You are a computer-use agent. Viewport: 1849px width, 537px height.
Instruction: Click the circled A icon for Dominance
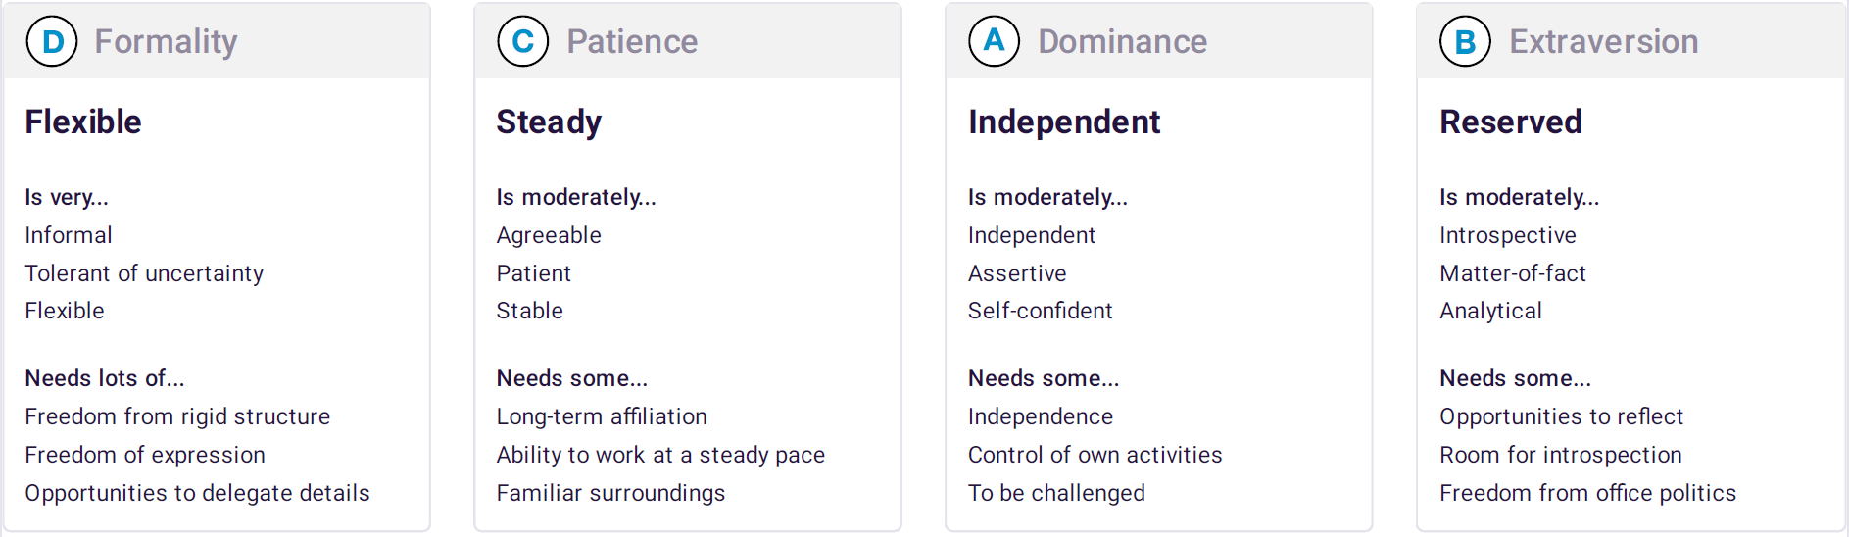(x=995, y=41)
